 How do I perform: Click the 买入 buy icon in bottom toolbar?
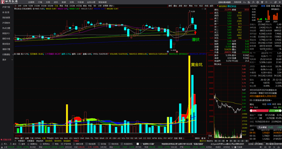(x=2, y=144)
